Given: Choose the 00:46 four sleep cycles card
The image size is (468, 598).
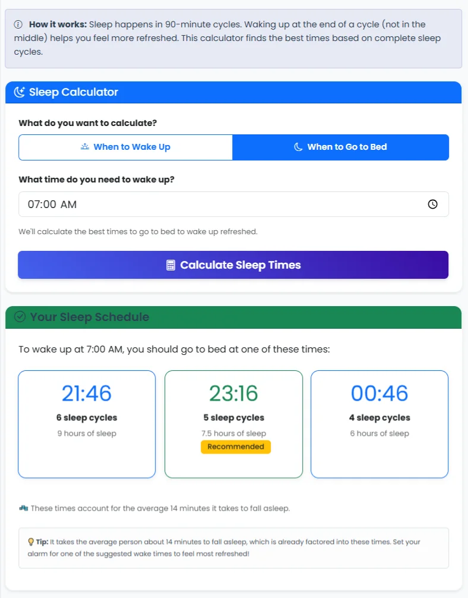Looking at the screenshot, I should pos(380,424).
